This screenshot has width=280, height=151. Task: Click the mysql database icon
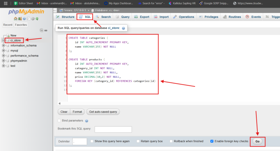[x=8, y=51]
